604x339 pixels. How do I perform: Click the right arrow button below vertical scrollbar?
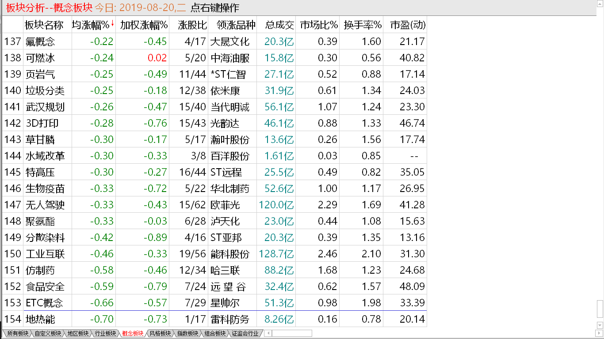click(x=600, y=333)
